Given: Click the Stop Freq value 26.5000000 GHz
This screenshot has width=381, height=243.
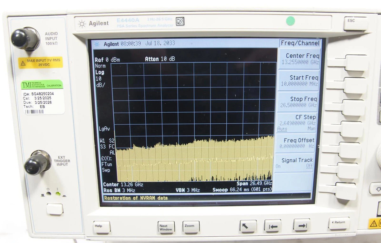Looking at the screenshot, I should 298,105.
